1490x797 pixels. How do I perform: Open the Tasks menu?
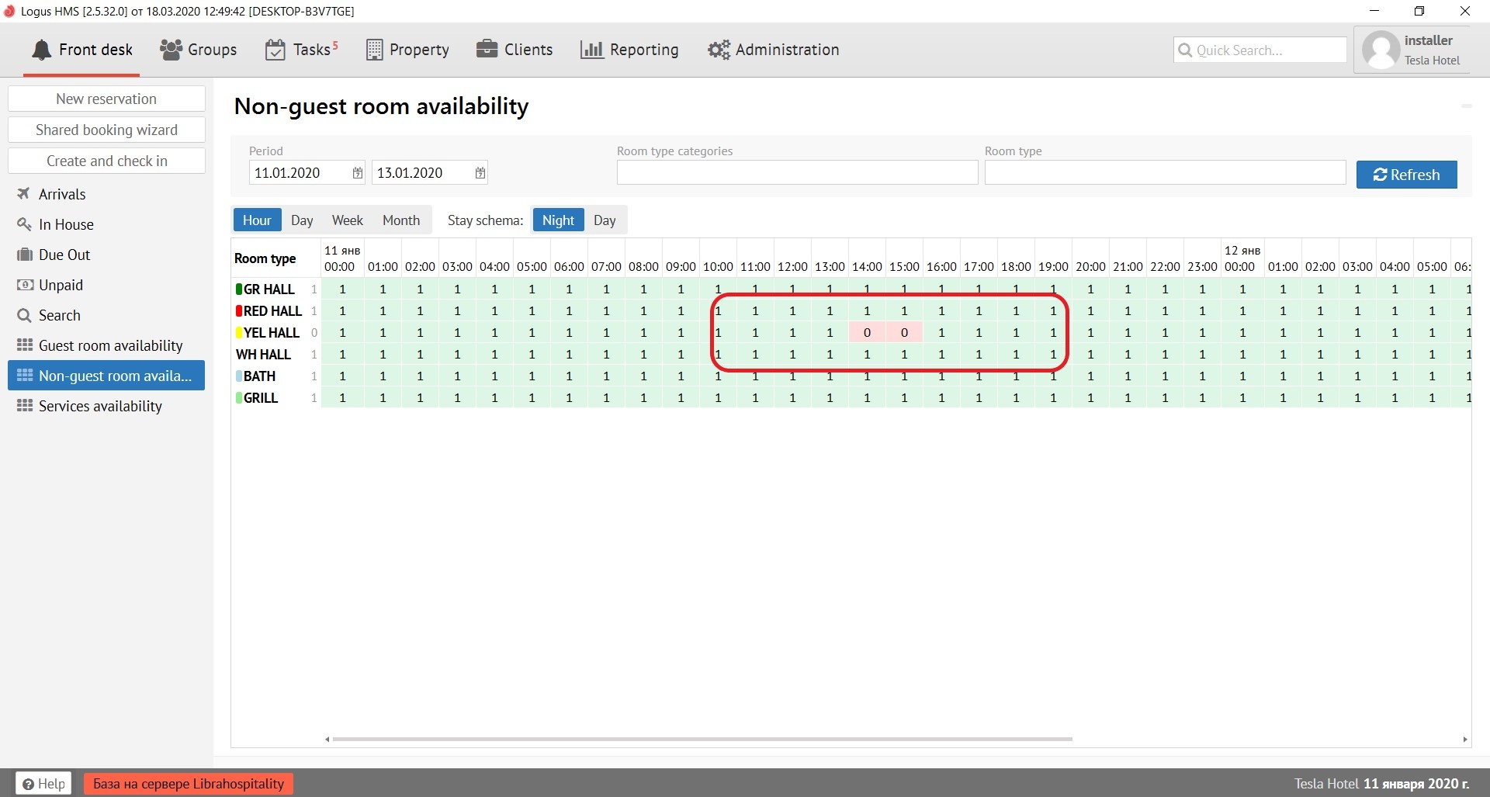pyautogui.click(x=302, y=50)
